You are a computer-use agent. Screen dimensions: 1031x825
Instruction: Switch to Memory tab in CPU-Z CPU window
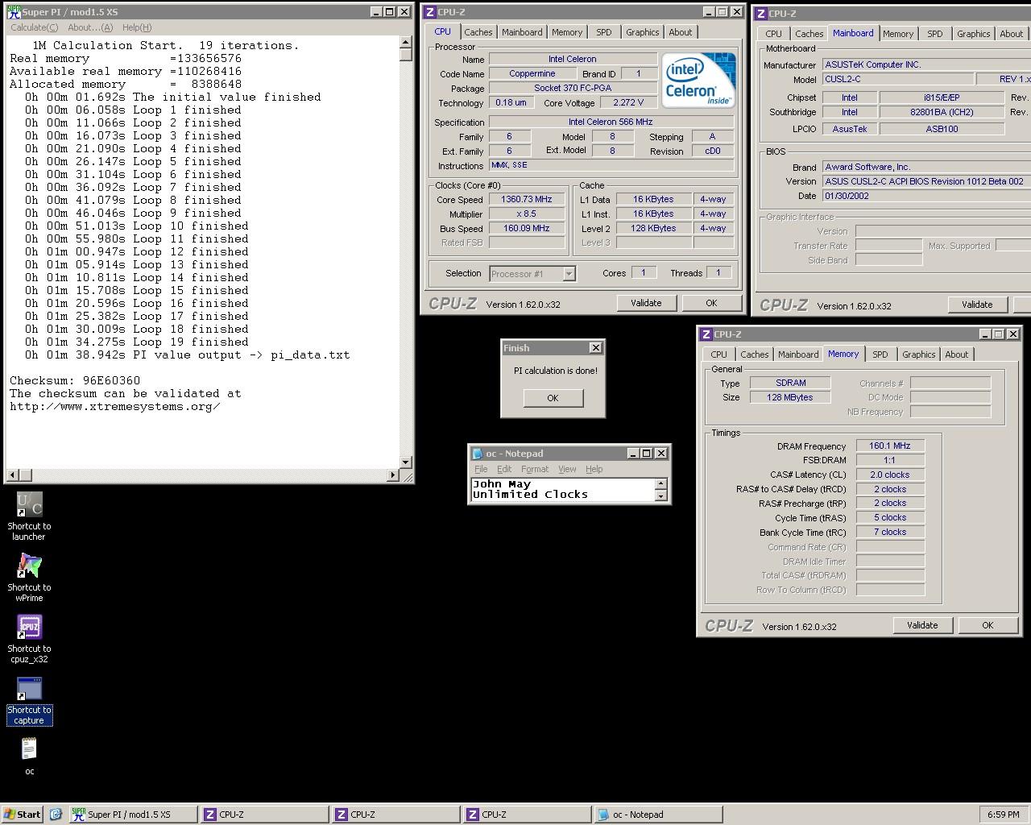click(x=567, y=32)
